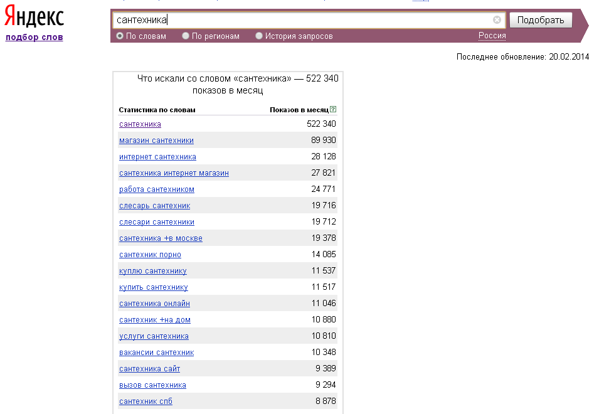The height and width of the screenshot is (414, 604).
Task: Open the услуги сантехника link
Action: coord(154,336)
